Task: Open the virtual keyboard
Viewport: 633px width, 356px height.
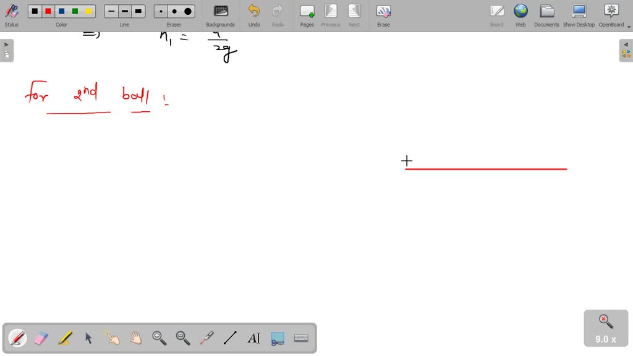Action: pos(301,338)
